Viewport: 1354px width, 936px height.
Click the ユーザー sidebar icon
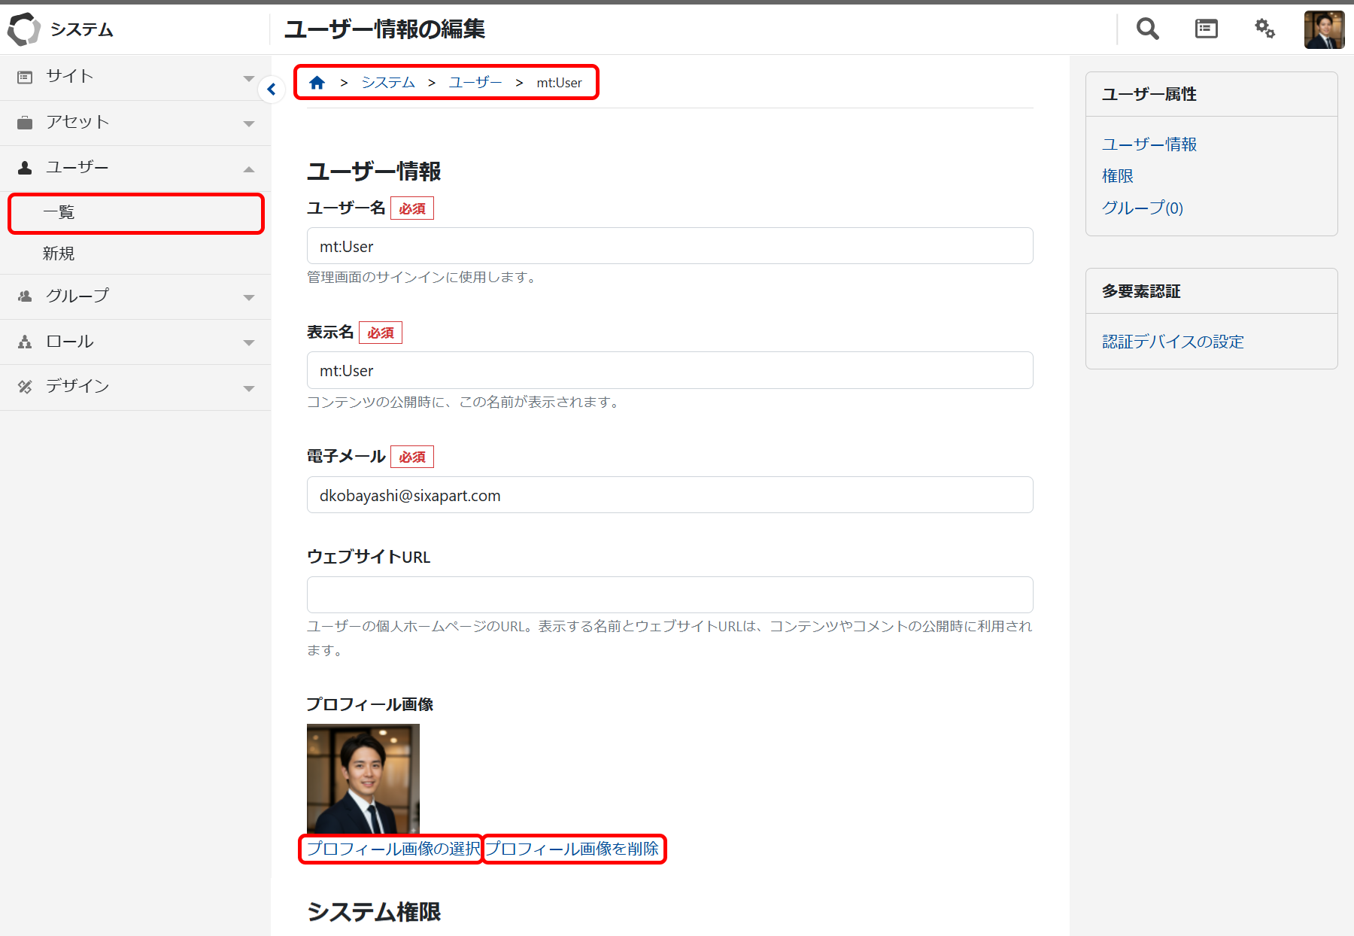tap(25, 166)
